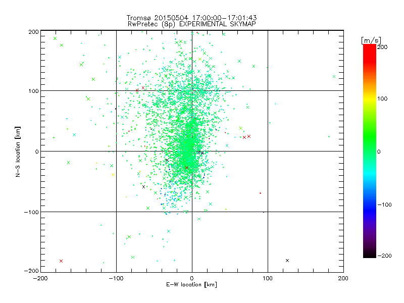Click the E-W axis tick label '0'
The height and width of the screenshot is (303, 404).
(192, 278)
